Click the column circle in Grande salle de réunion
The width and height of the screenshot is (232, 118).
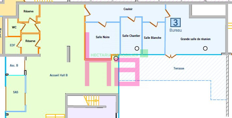point(205,49)
